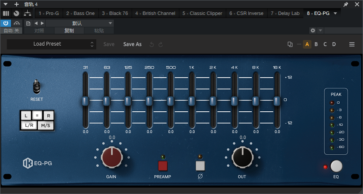Toggle the round EQ button
363x194 pixels.
point(337,166)
